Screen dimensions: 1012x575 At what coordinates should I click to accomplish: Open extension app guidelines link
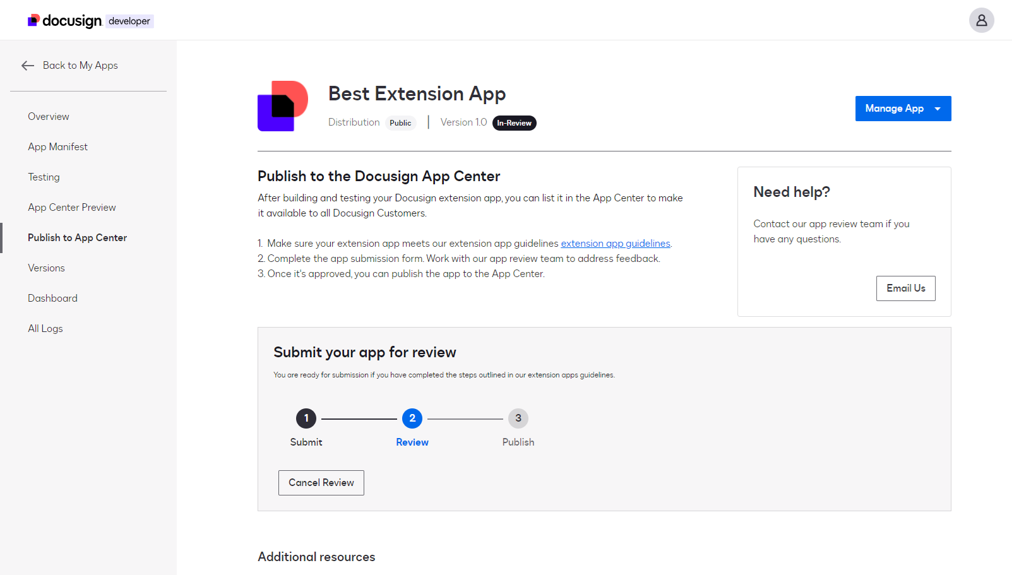pos(616,244)
